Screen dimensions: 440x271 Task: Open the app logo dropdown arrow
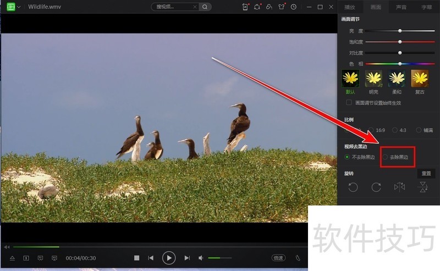(19, 7)
